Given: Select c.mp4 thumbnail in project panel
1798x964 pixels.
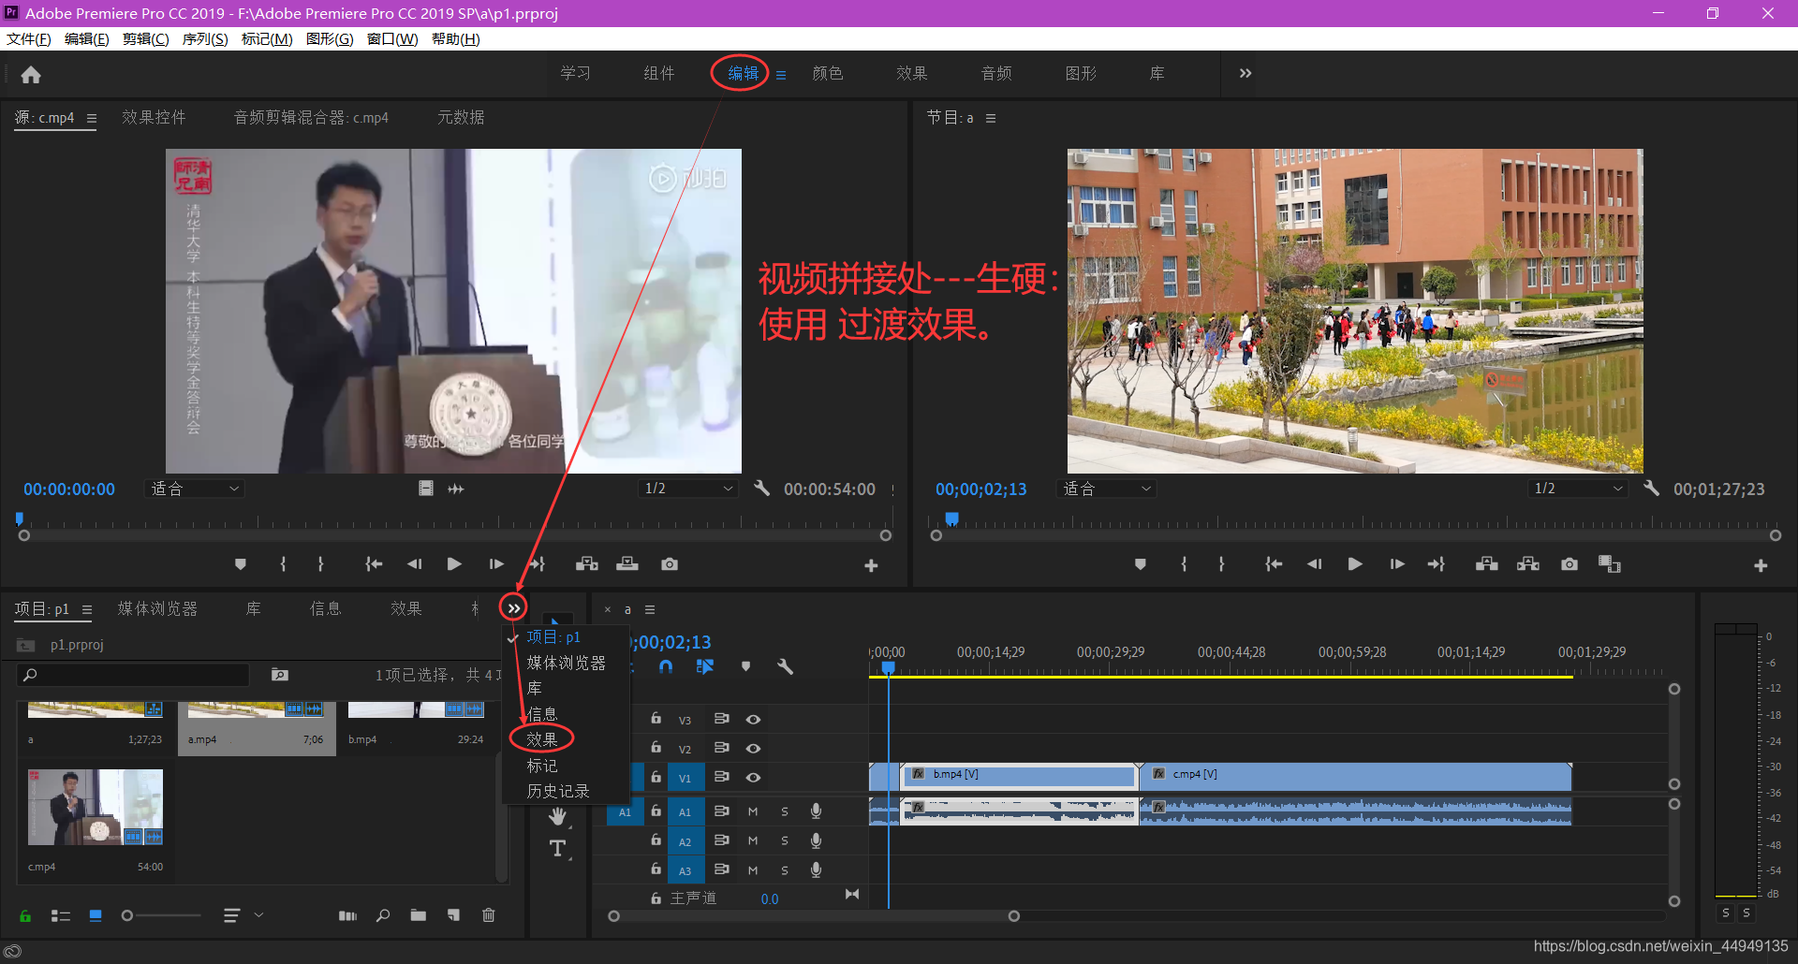Looking at the screenshot, I should click(96, 807).
